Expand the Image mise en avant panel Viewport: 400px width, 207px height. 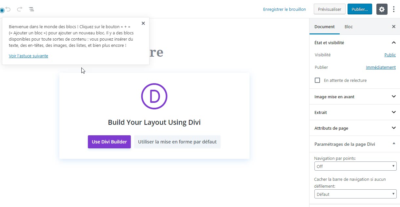point(394,97)
